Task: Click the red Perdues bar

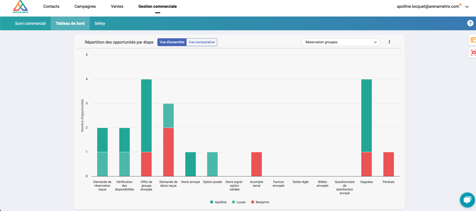Action: [x=388, y=164]
